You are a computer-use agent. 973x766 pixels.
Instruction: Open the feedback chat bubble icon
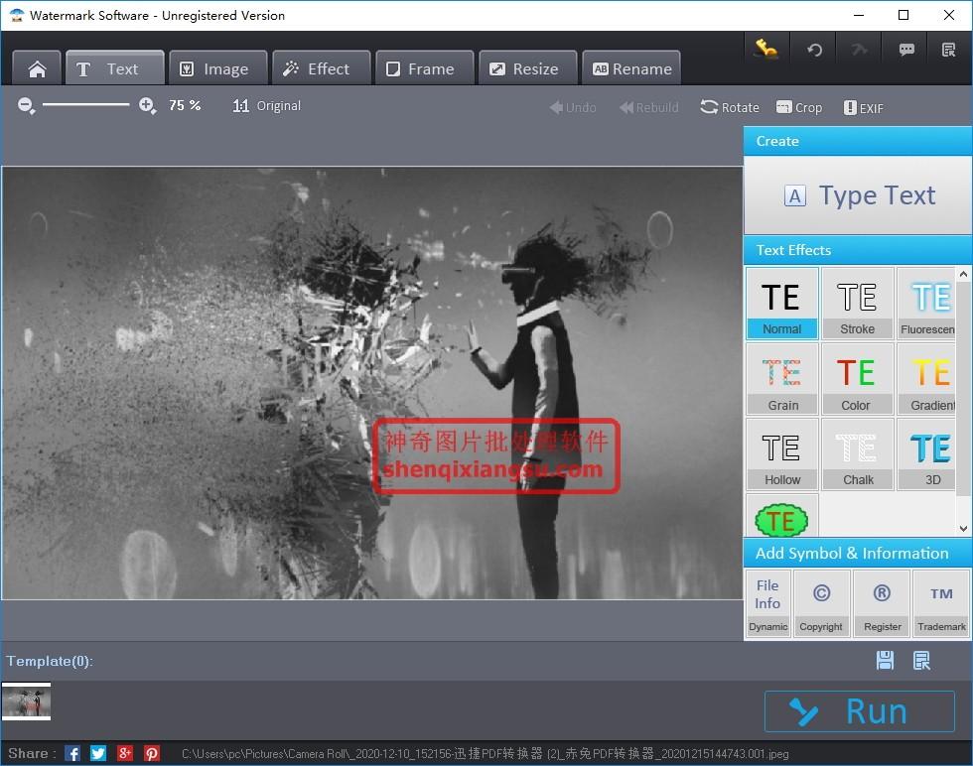(905, 49)
